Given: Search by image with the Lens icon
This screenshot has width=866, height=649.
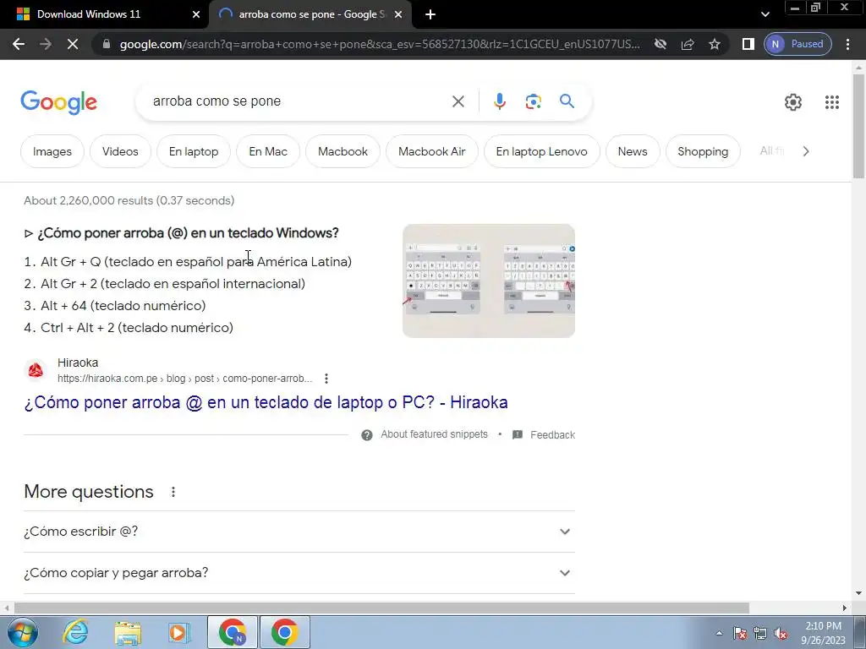Looking at the screenshot, I should 533,101.
